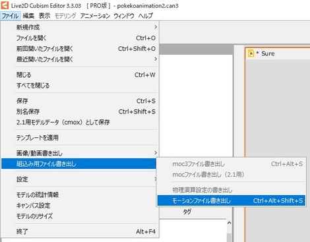Image resolution: width=310 pixels, height=242 pixels.
Task: Open the 編集 menu
Action: (x=28, y=16)
